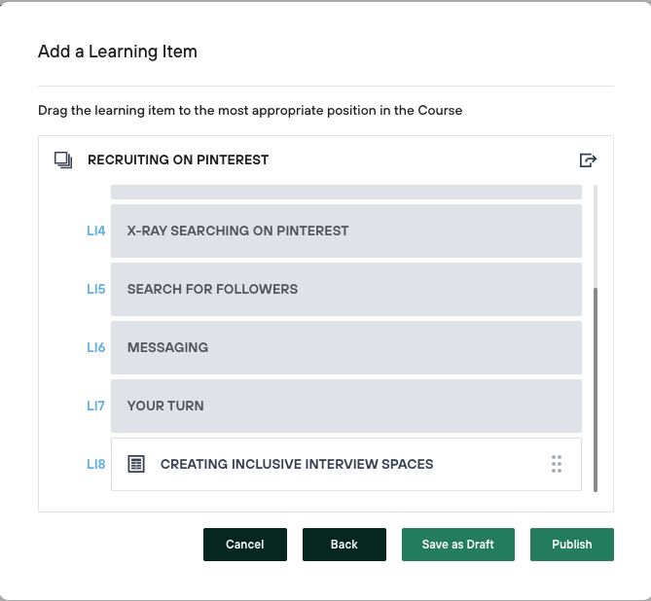Image resolution: width=651 pixels, height=601 pixels.
Task: Select the Your Turn item
Action: tap(345, 406)
